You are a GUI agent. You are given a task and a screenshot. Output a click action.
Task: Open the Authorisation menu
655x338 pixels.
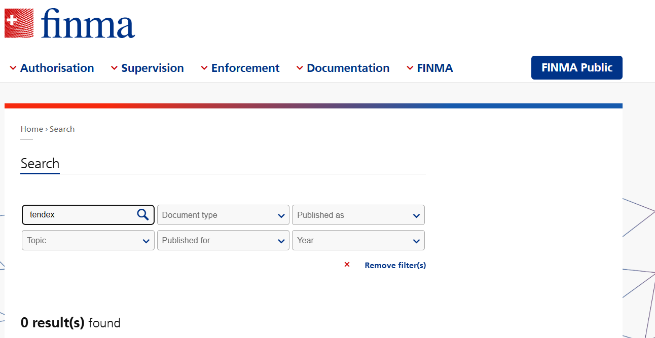point(57,68)
